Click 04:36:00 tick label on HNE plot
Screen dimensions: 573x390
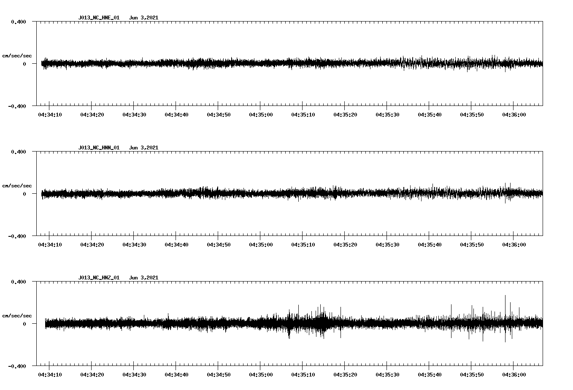pyautogui.click(x=514, y=115)
